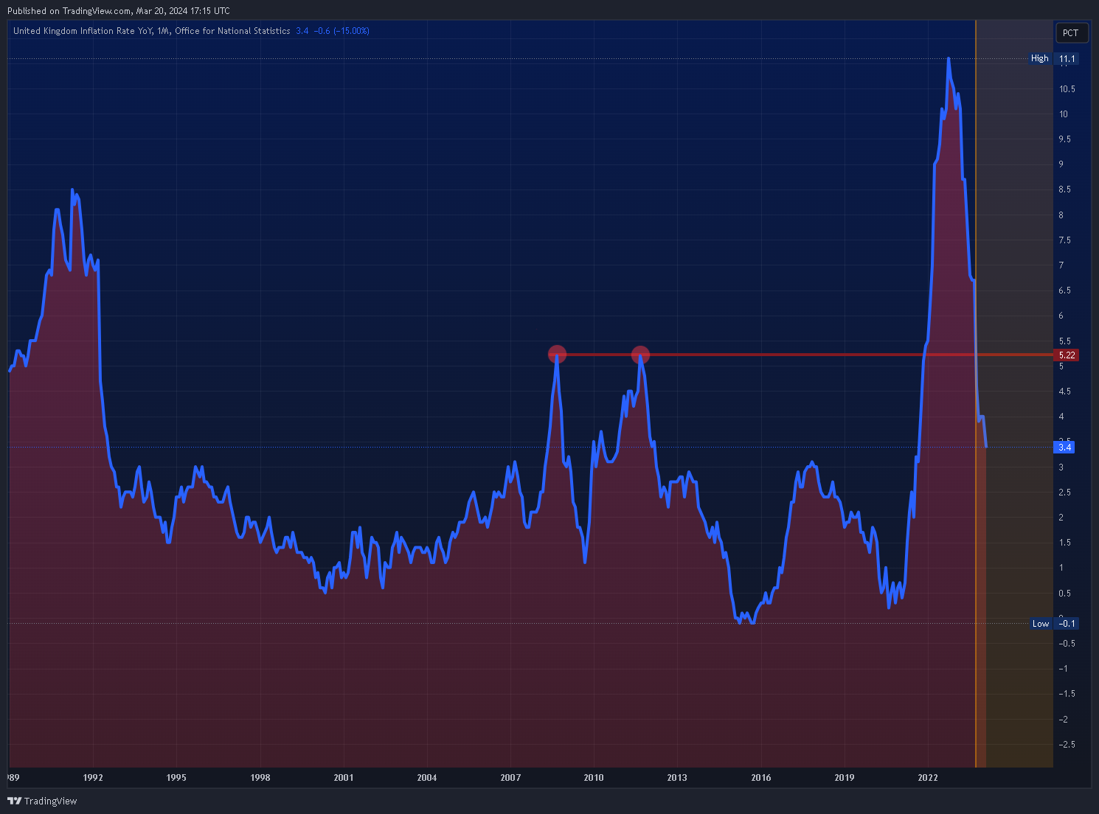Click the 2016 label on time axis
The height and width of the screenshot is (814, 1099).
click(761, 778)
